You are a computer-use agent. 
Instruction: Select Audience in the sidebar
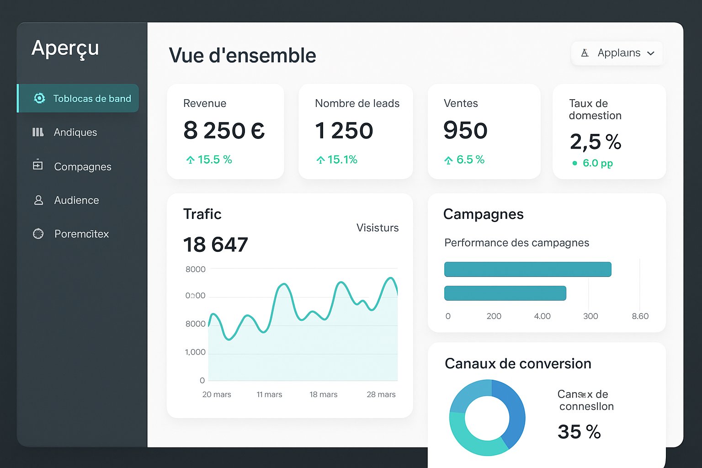point(76,200)
